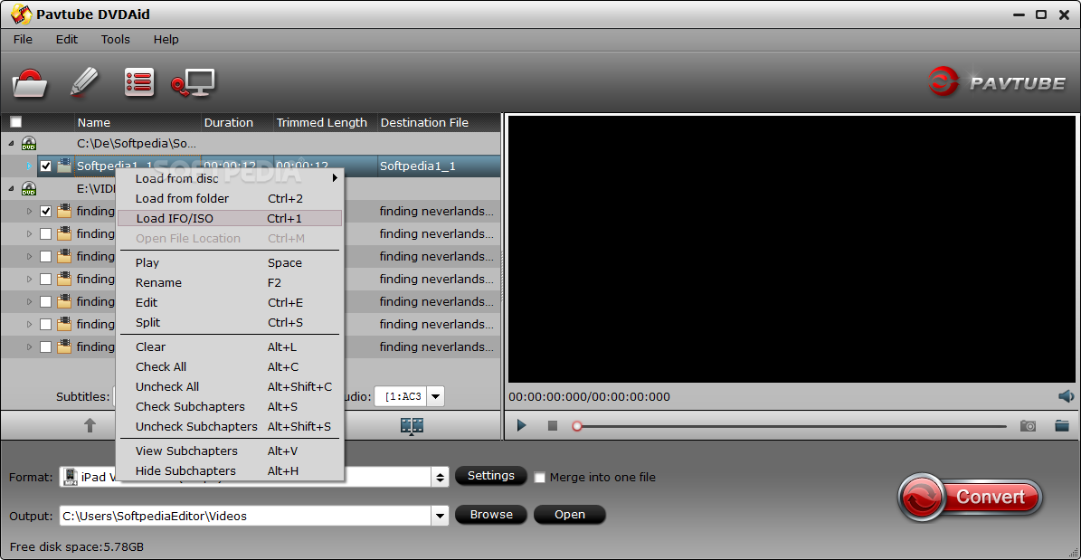Screen dimensions: 1081x560
Task: Toggle the header select-all checkbox
Action: tap(15, 122)
